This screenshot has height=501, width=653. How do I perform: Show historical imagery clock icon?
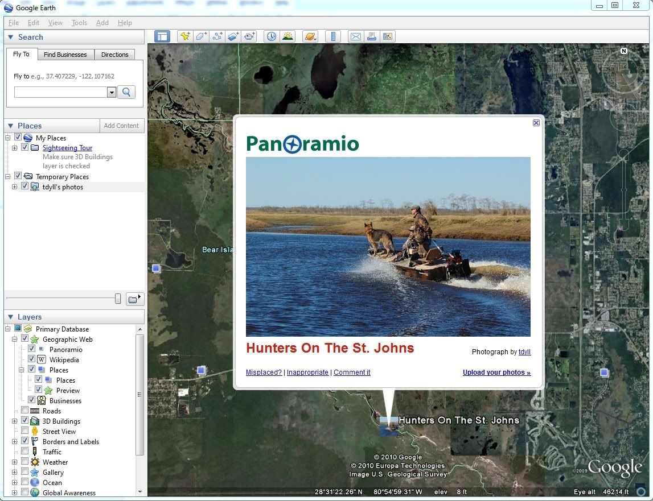coord(272,36)
